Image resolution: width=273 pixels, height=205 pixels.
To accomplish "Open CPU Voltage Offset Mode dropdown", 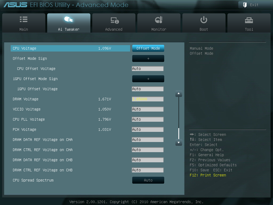I will [x=148, y=48].
